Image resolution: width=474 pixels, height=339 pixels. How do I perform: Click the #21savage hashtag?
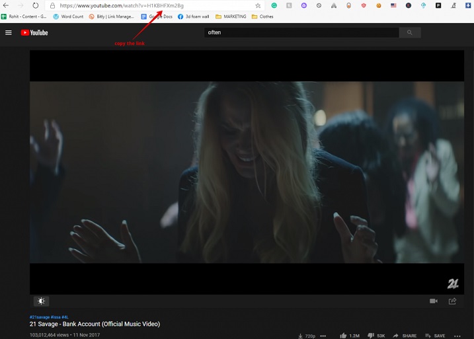[39, 317]
